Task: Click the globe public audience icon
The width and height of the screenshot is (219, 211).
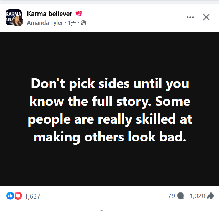Action: pyautogui.click(x=83, y=23)
